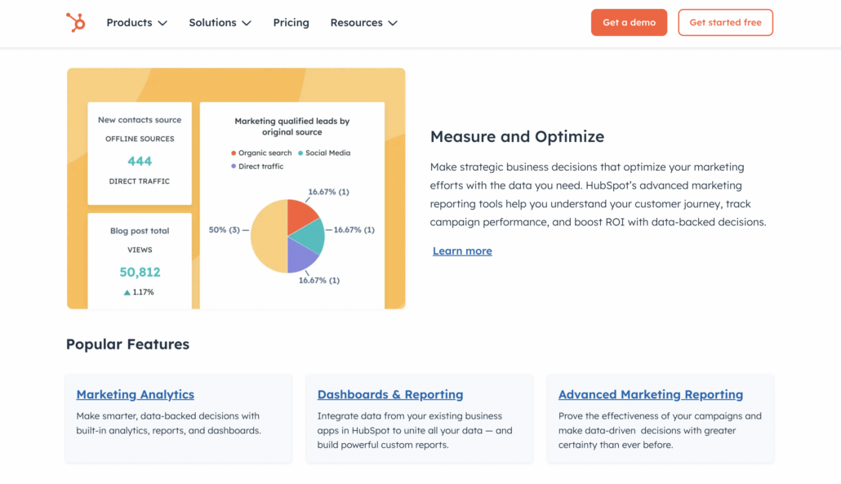841x484 pixels.
Task: Go to the Pricing page
Action: click(291, 23)
